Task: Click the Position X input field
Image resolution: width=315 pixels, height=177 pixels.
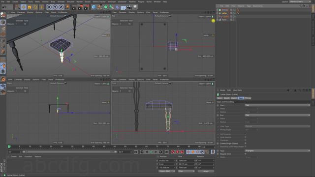Action: coord(166,161)
